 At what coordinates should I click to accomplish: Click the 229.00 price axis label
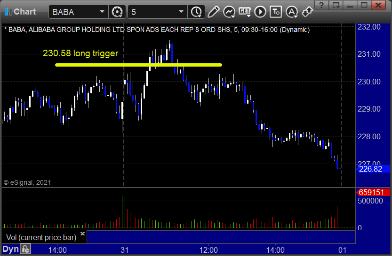tap(369, 109)
